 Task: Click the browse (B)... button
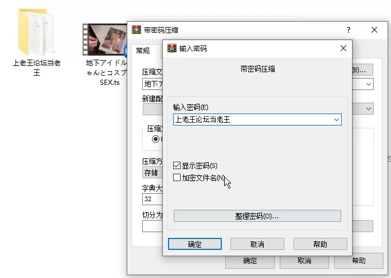(361, 69)
